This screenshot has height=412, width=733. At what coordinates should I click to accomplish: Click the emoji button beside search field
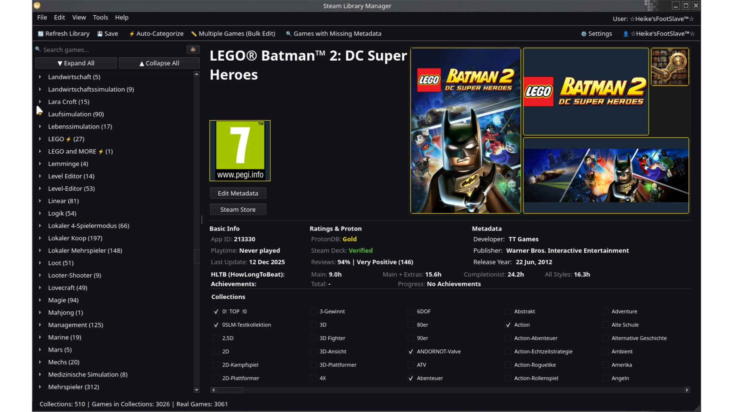(193, 49)
